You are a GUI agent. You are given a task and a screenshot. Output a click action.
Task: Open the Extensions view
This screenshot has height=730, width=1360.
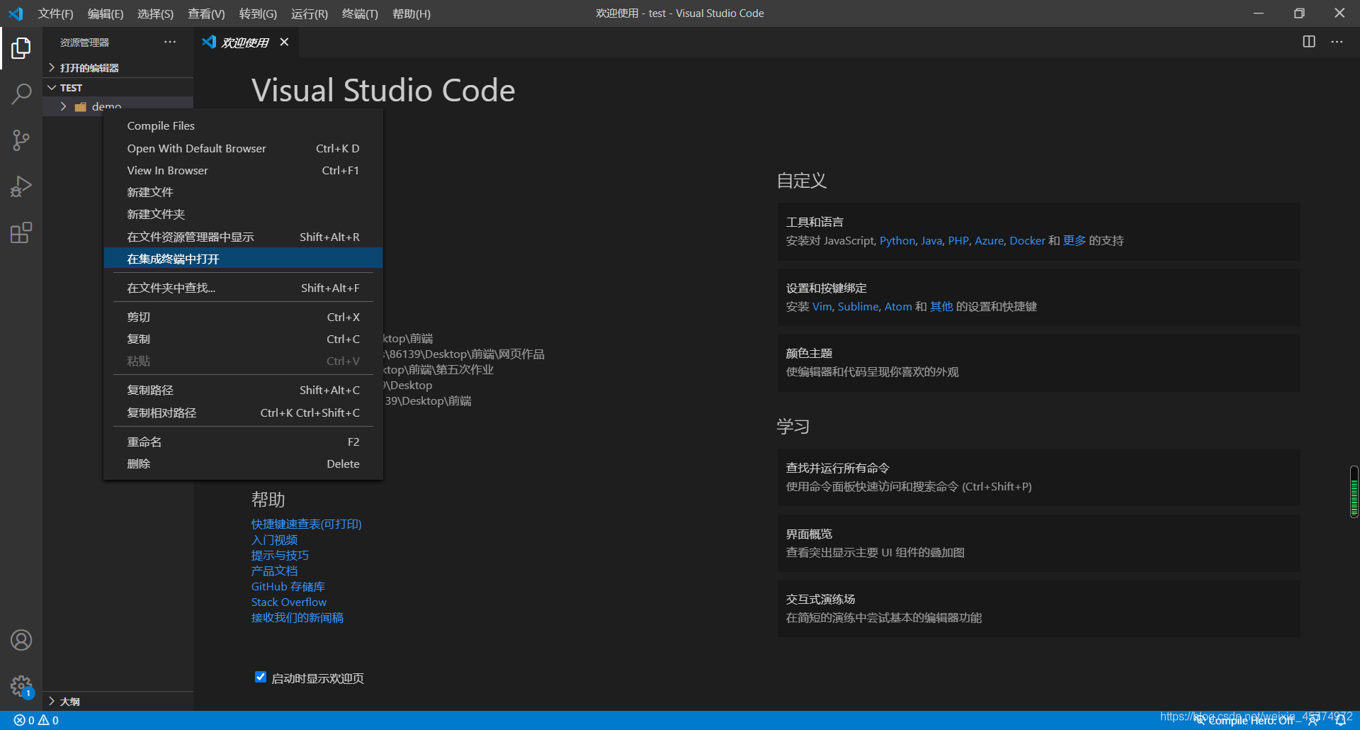[21, 233]
